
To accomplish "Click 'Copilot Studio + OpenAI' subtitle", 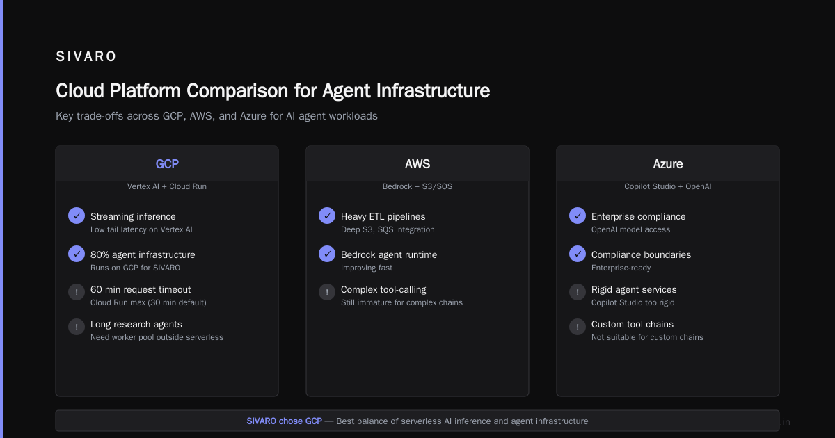I will (668, 186).
